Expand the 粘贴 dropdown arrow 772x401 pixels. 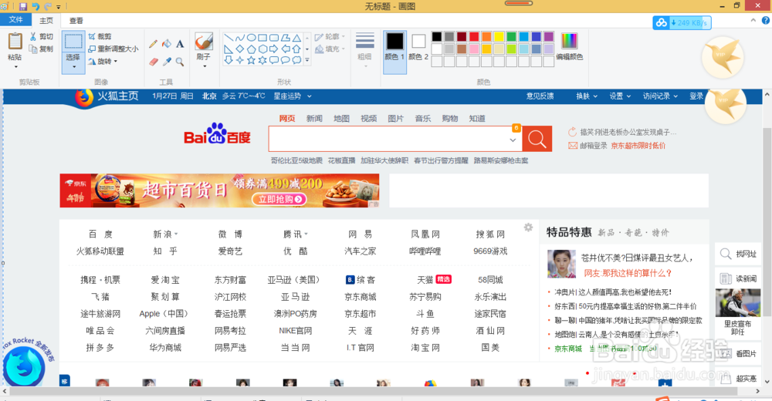pyautogui.click(x=15, y=66)
